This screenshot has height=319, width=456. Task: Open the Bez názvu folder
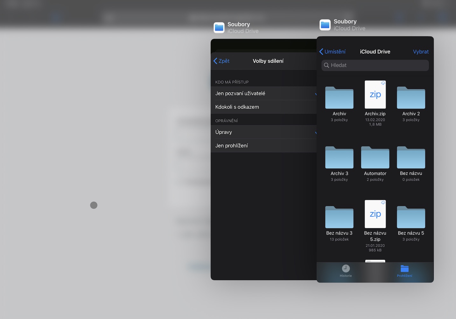click(x=411, y=158)
